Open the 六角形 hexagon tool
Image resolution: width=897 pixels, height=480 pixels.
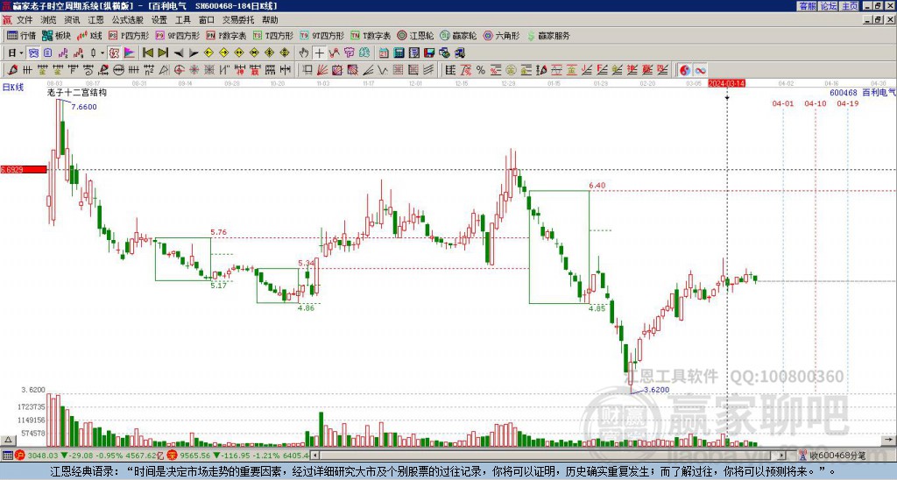pos(501,35)
